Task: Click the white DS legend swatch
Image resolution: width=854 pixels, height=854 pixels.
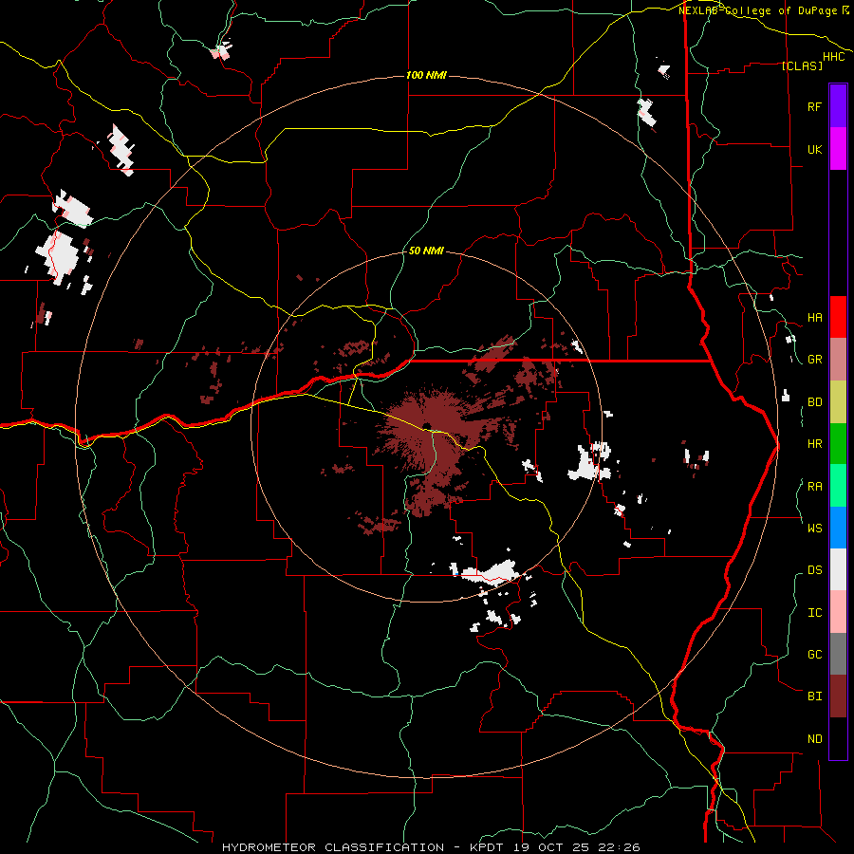Action: pos(838,569)
